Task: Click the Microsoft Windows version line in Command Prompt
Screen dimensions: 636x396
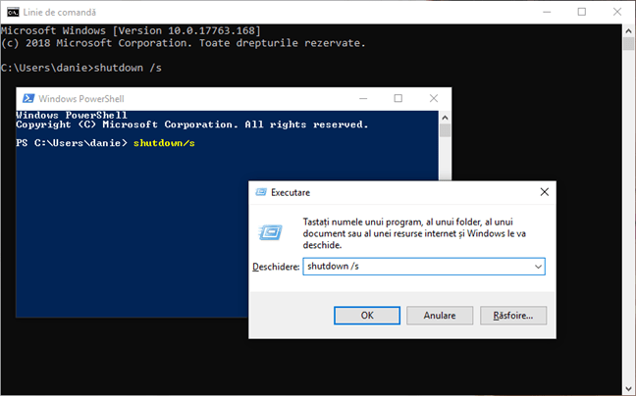Action: [x=131, y=30]
